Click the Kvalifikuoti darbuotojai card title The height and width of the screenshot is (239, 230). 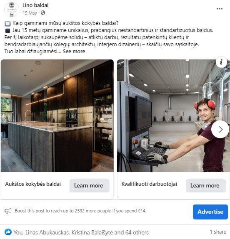coord(149,184)
